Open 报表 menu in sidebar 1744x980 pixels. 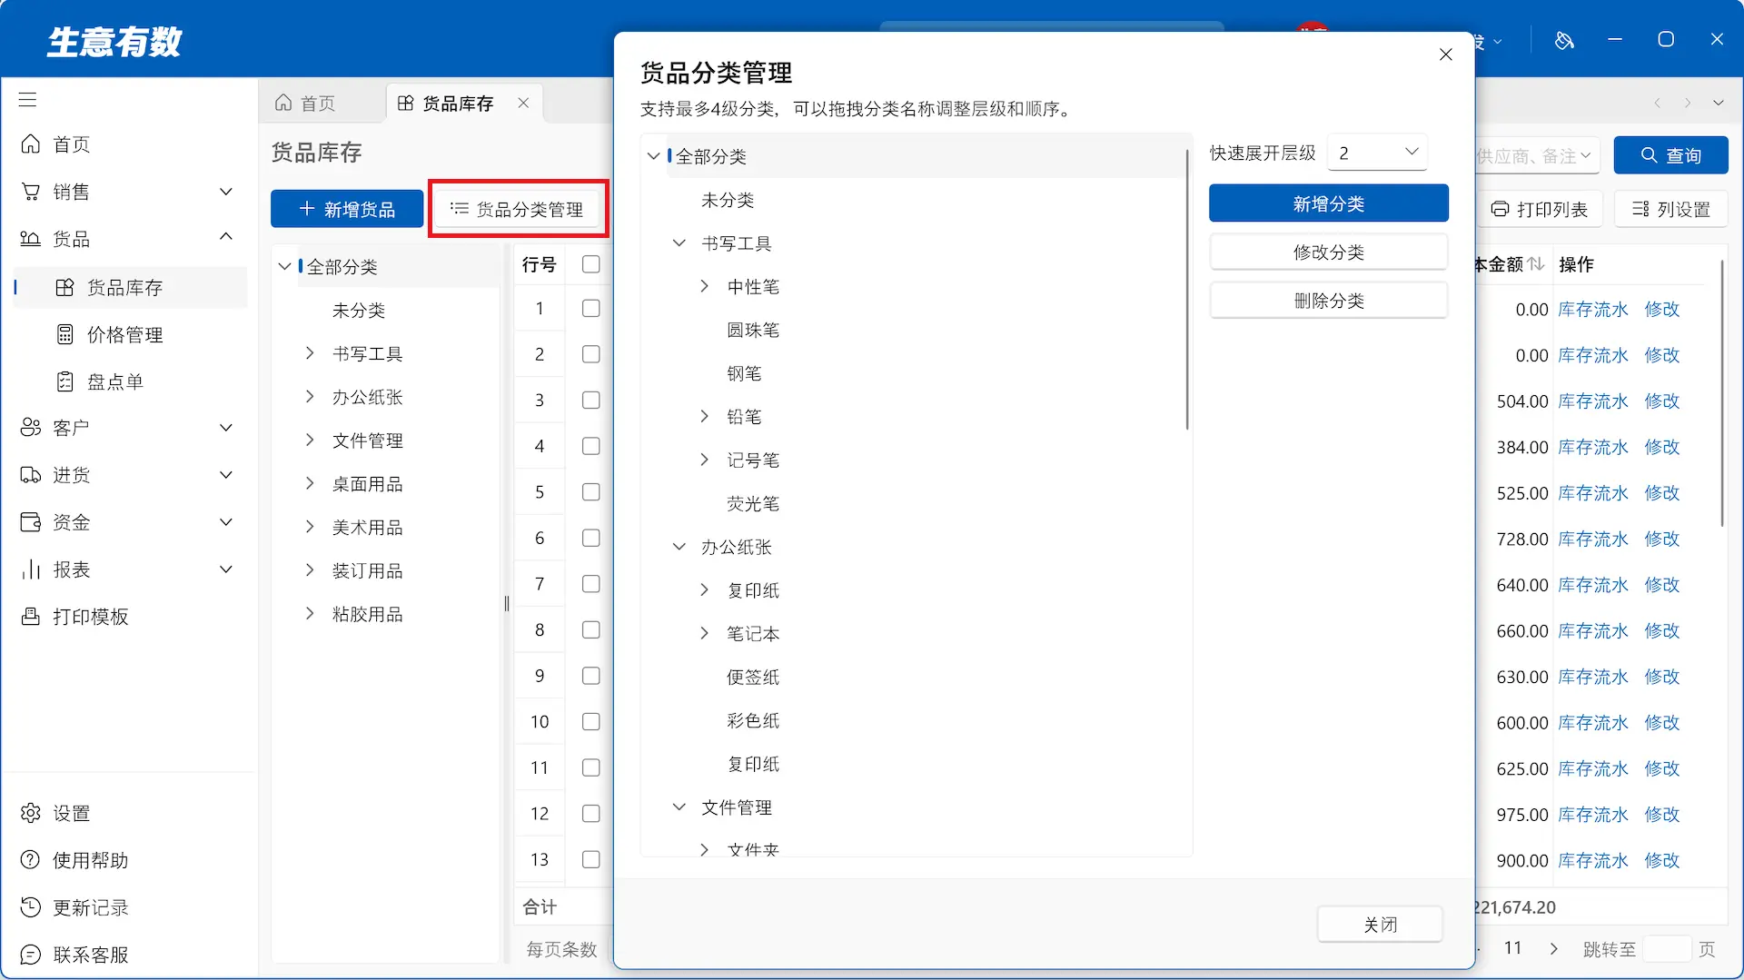(x=127, y=569)
